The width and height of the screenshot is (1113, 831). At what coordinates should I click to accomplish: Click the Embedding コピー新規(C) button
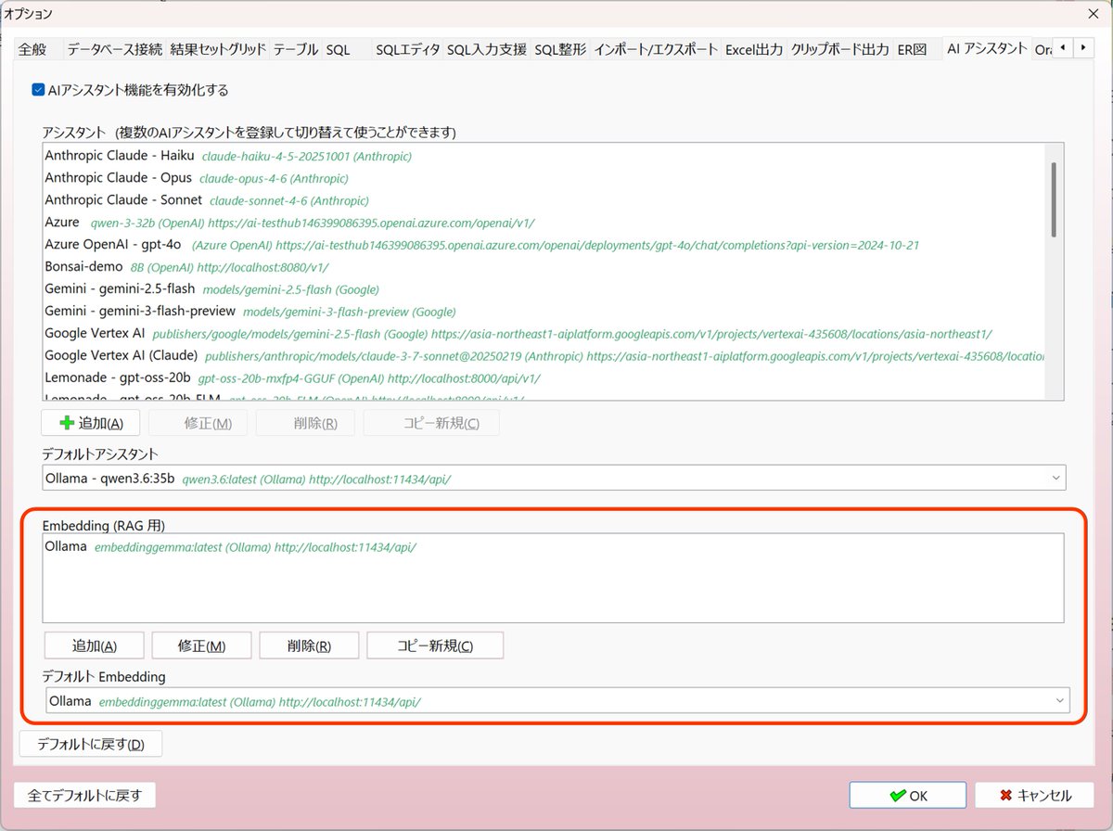coord(435,646)
